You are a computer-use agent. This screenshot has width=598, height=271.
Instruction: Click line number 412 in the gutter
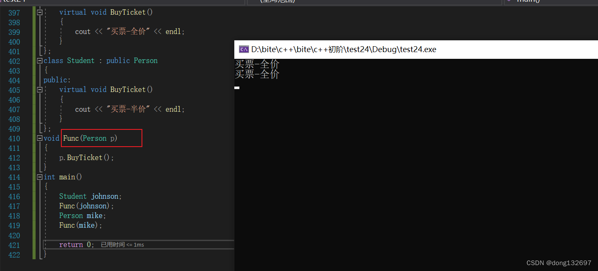[14, 158]
